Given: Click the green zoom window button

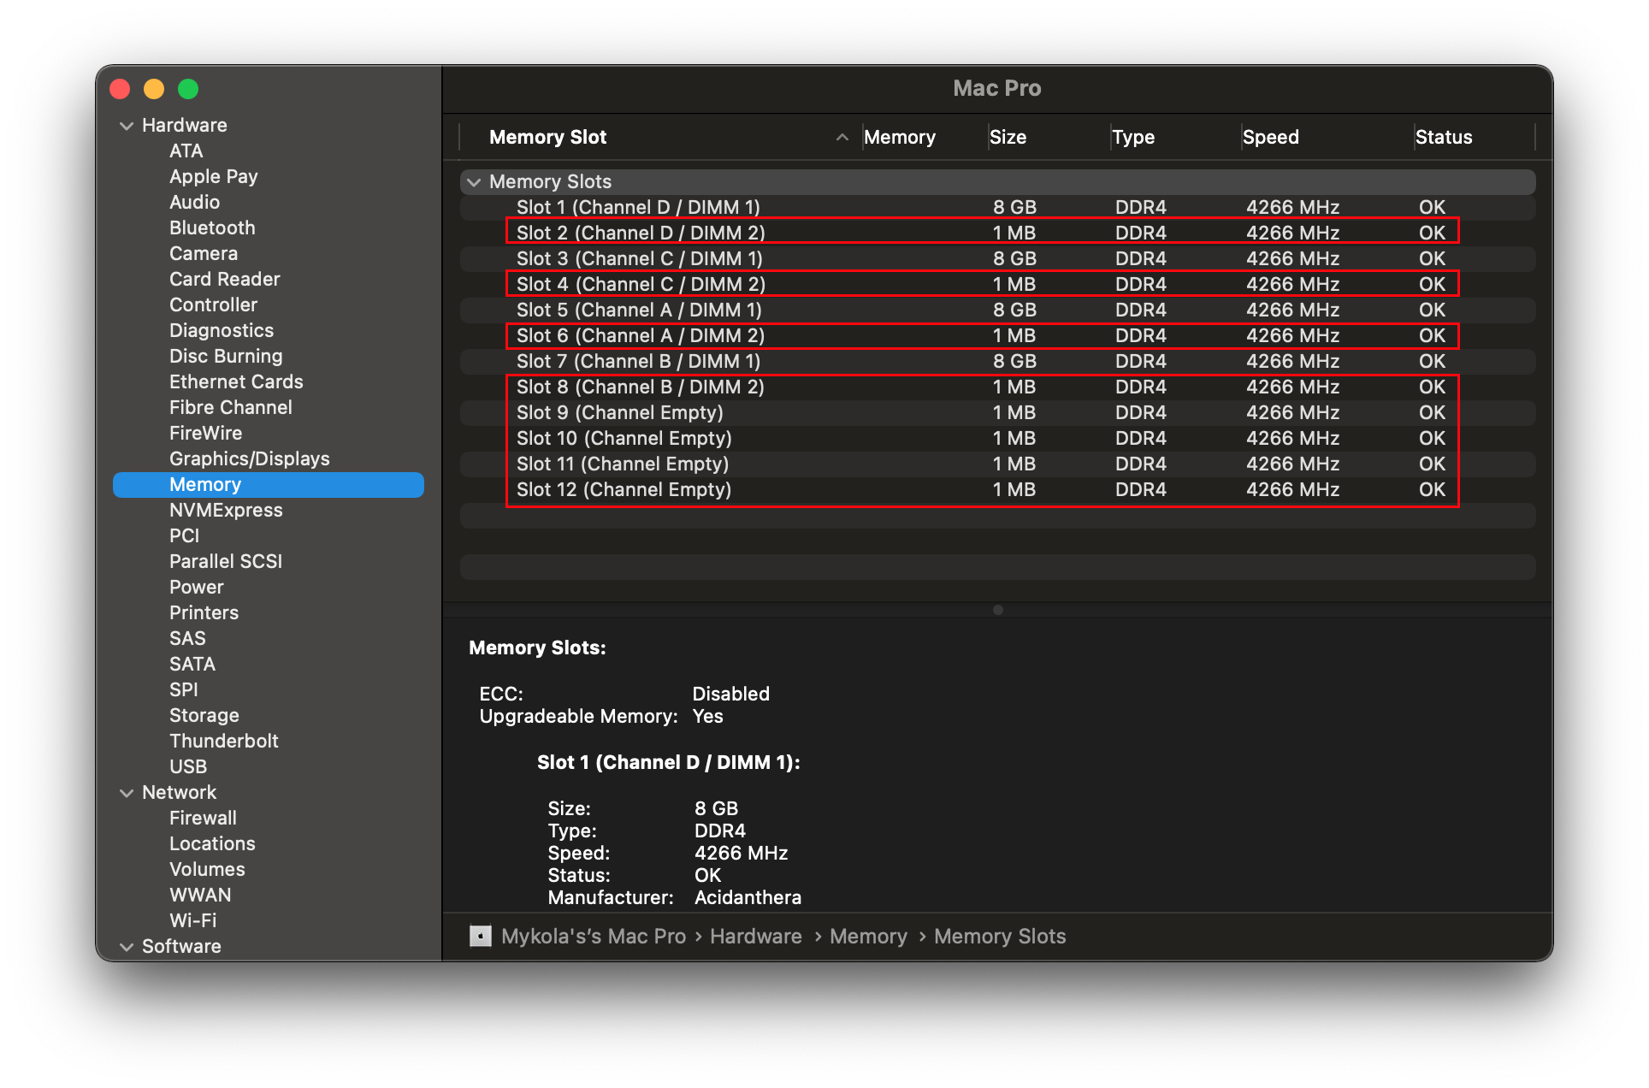Looking at the screenshot, I should coord(188,89).
